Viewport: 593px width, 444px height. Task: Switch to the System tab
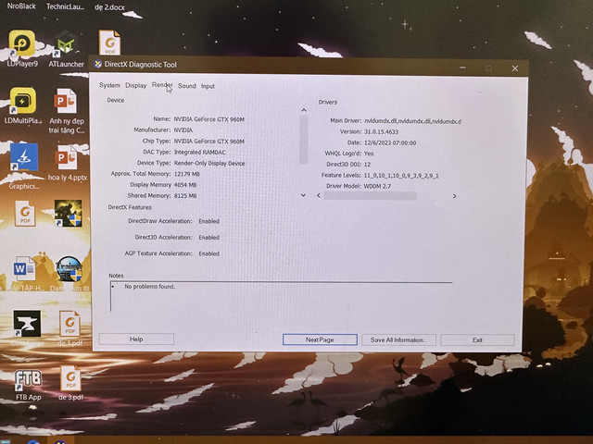click(109, 85)
